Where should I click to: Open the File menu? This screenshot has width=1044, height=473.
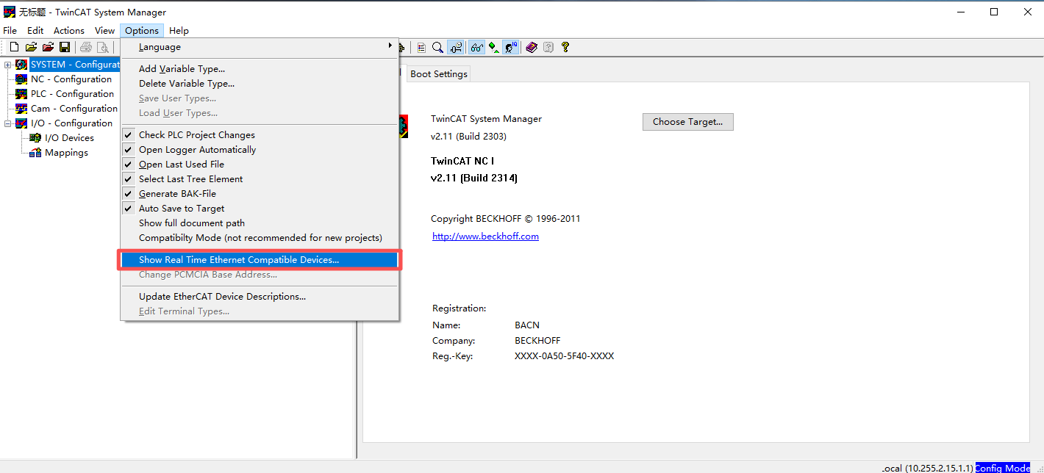coord(10,31)
